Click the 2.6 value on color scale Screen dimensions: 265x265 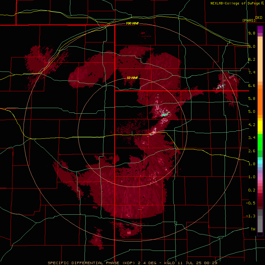coord(252,151)
